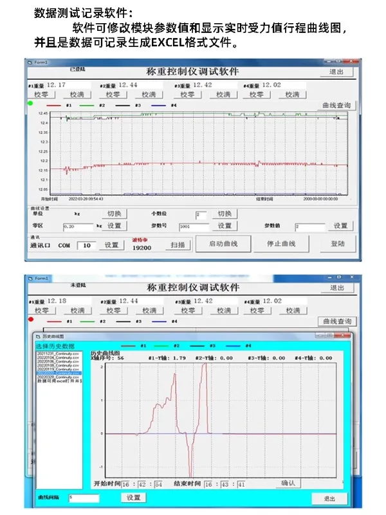Click 设置 for the 通讯口 COM port
Screen dimensions: 386x515
(x=111, y=245)
